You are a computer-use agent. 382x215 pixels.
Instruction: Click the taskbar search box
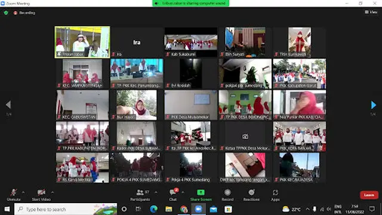click(66, 209)
